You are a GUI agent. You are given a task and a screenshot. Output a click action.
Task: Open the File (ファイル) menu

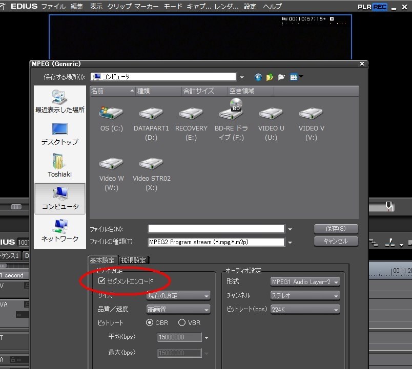[x=53, y=6]
